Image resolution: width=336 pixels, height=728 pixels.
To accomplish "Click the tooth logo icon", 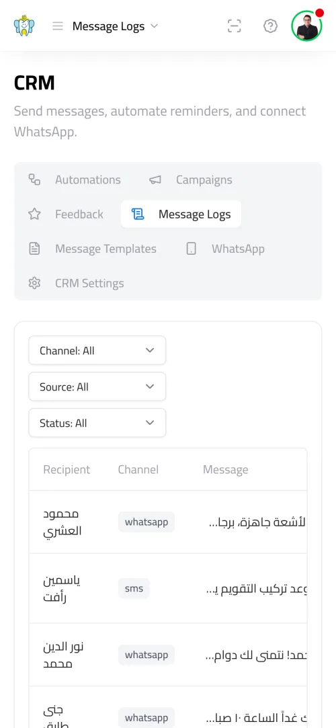I will coord(24,26).
